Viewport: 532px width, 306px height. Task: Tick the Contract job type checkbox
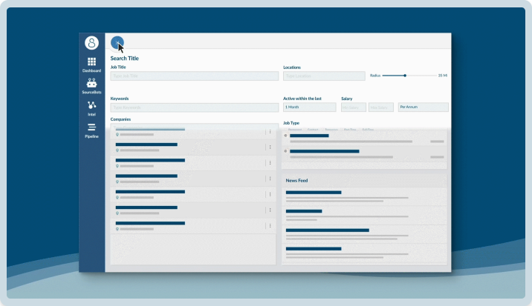point(305,130)
